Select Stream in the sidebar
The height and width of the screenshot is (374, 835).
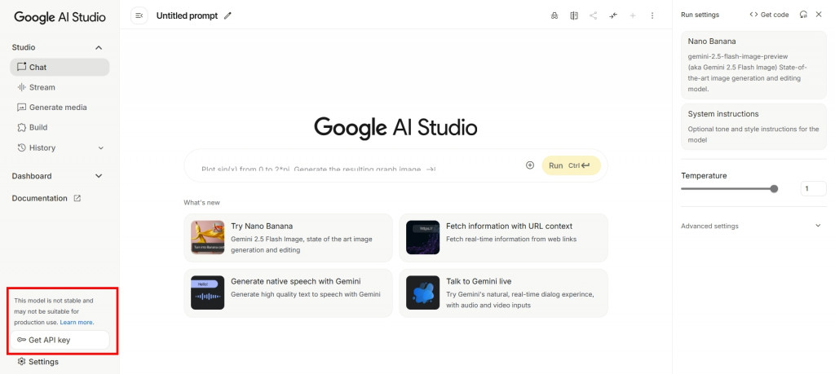click(x=60, y=87)
